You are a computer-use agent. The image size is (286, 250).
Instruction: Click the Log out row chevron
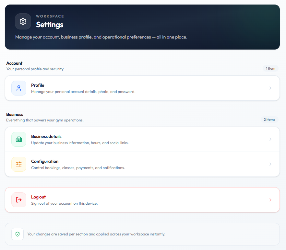(x=270, y=200)
